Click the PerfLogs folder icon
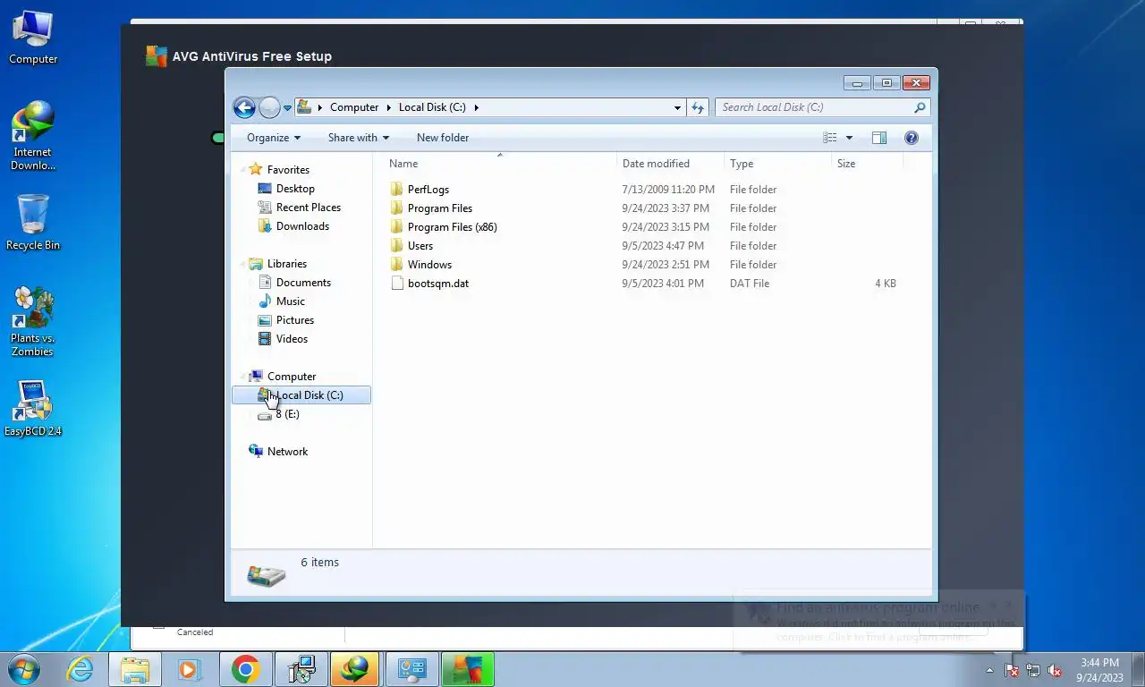This screenshot has width=1145, height=687. point(397,190)
